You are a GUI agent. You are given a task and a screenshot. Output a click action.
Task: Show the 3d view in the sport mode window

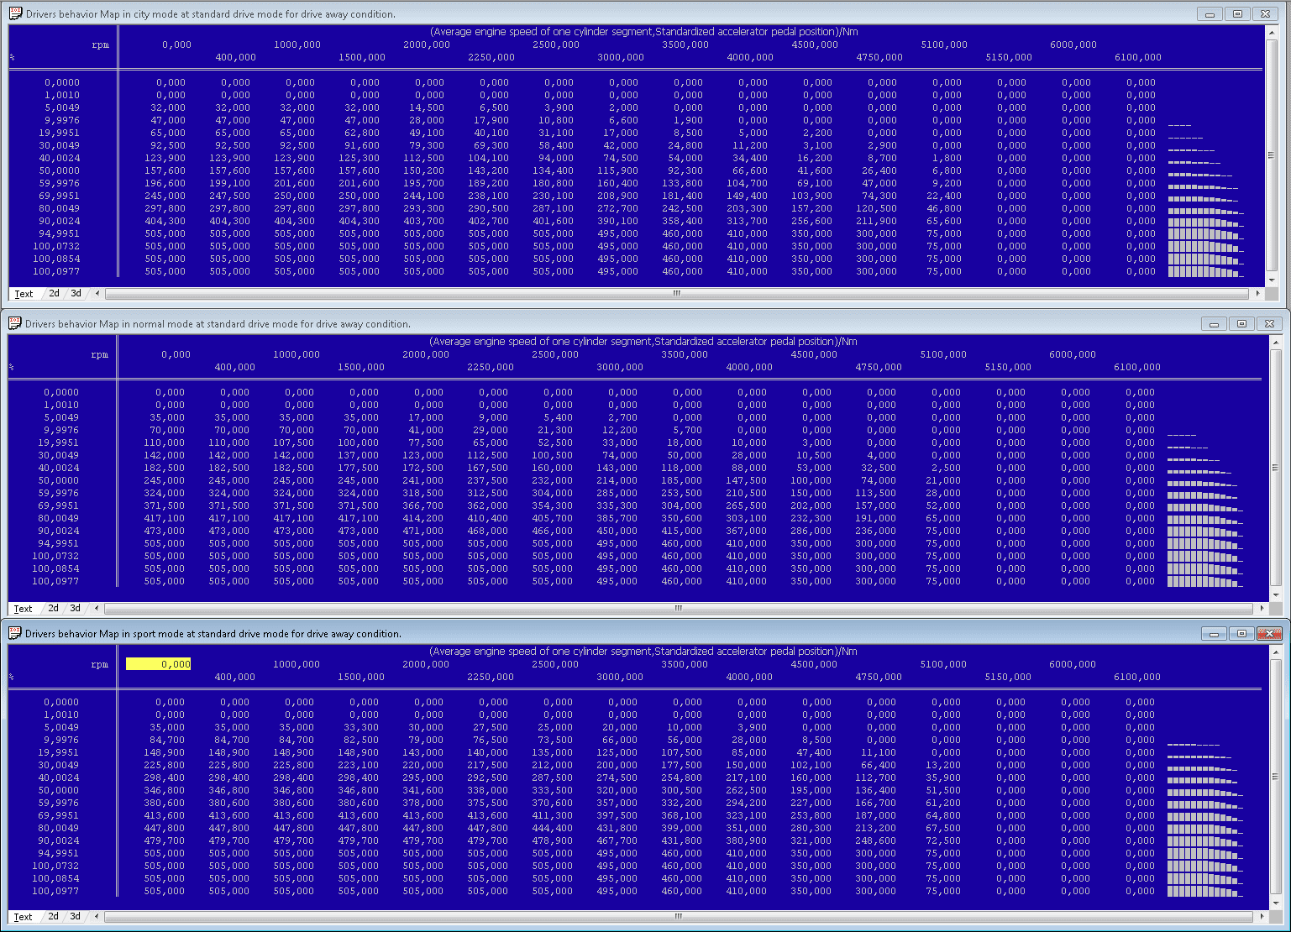75,917
